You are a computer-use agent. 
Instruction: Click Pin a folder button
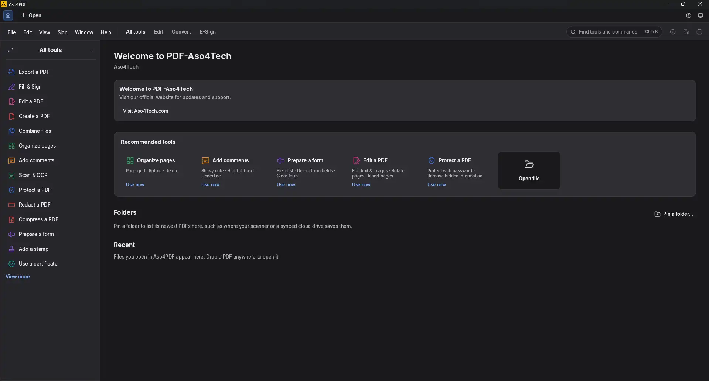674,214
